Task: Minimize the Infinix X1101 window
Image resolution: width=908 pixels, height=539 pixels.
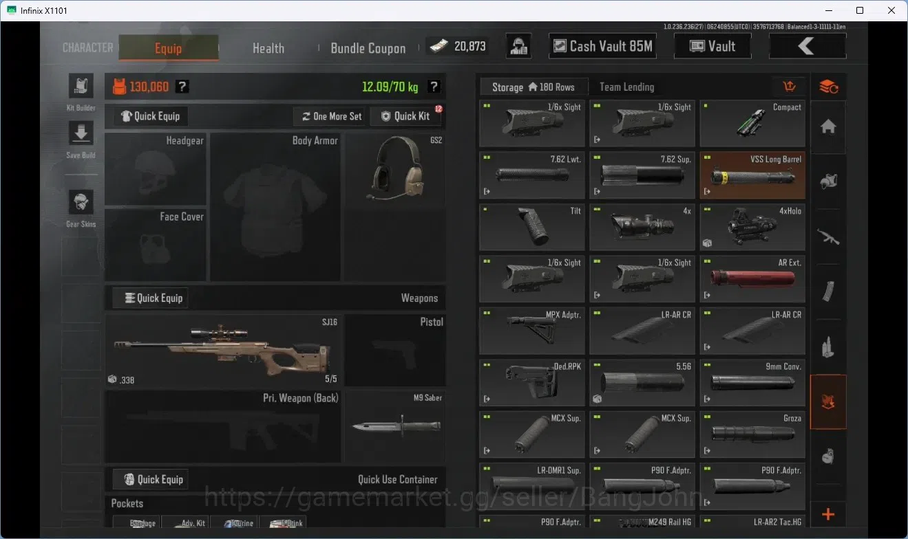Action: pyautogui.click(x=828, y=10)
